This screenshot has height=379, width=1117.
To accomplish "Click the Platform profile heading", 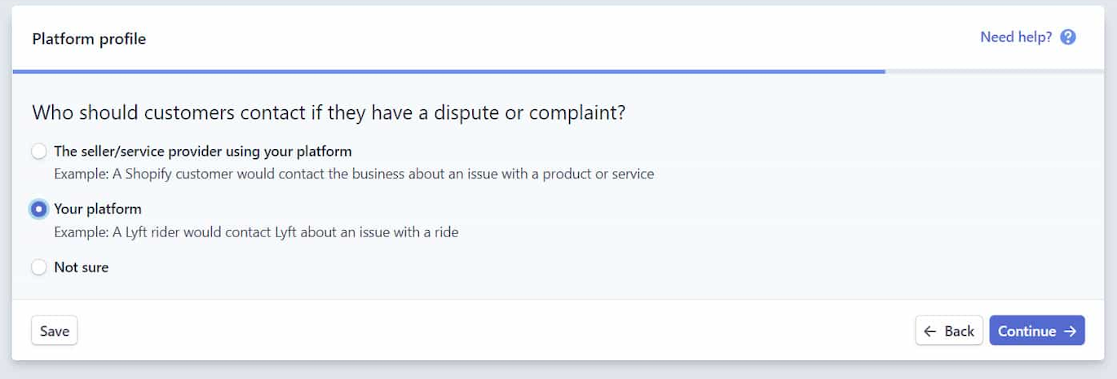I will (89, 39).
